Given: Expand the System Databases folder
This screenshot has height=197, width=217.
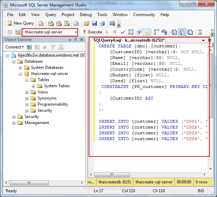Looking at the screenshot, I should 21,67.
